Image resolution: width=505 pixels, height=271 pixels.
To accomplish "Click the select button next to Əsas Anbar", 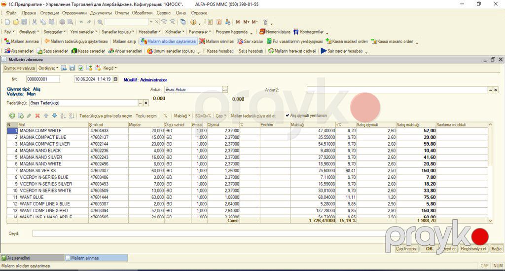I will pyautogui.click(x=225, y=89).
